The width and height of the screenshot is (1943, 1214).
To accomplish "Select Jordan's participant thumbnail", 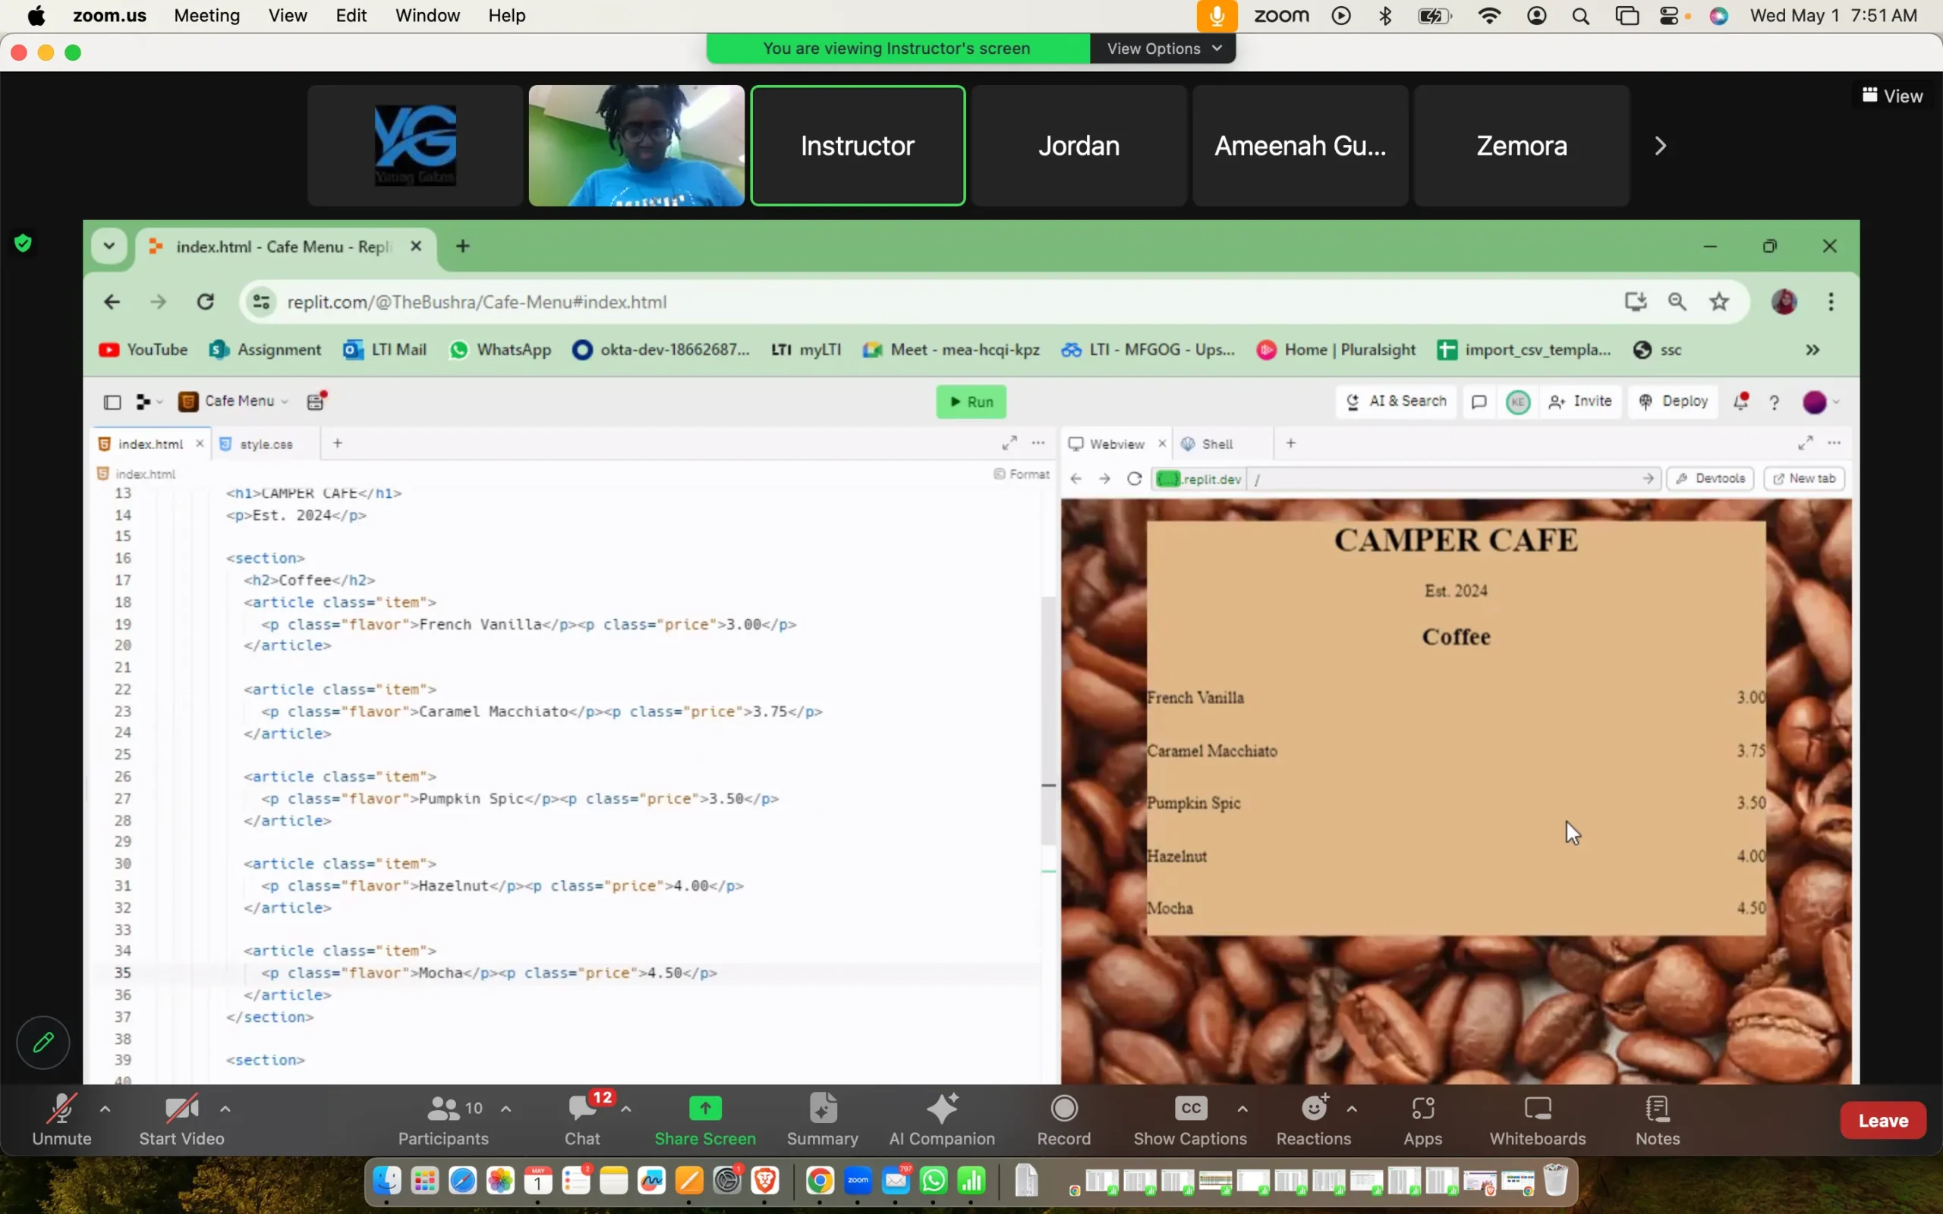I will pyautogui.click(x=1079, y=146).
